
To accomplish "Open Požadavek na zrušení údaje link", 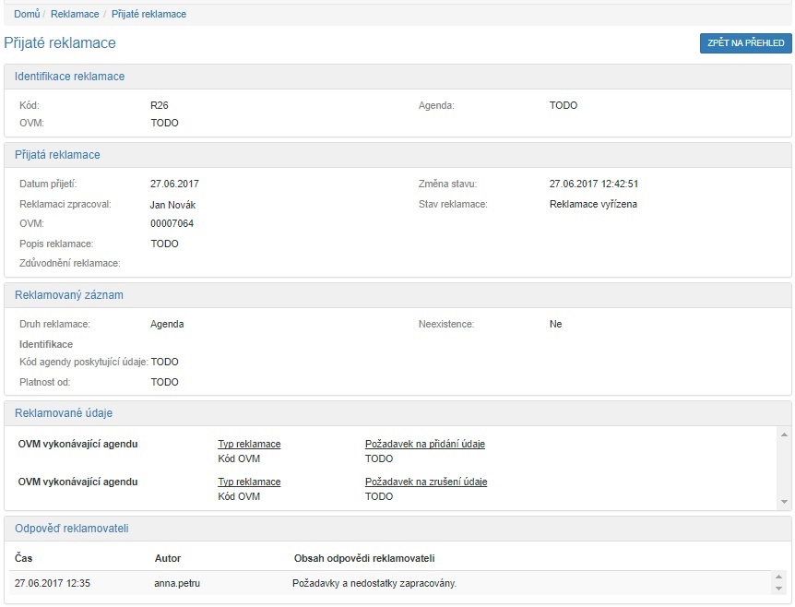I will click(425, 482).
